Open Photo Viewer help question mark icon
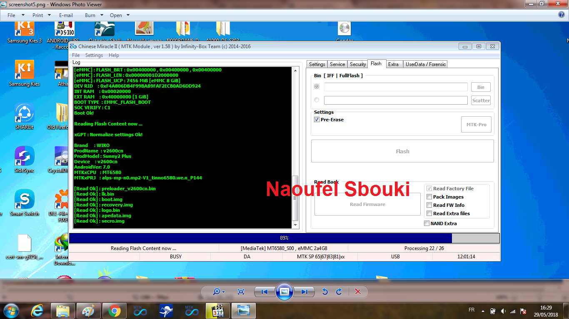 [562, 15]
